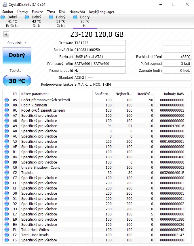Switch to the 41 °C E: G: U: disk tab
This screenshot has height=246, width=194.
[12, 21]
